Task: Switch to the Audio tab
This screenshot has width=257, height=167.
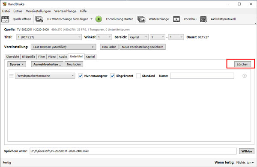Action: point(63,57)
